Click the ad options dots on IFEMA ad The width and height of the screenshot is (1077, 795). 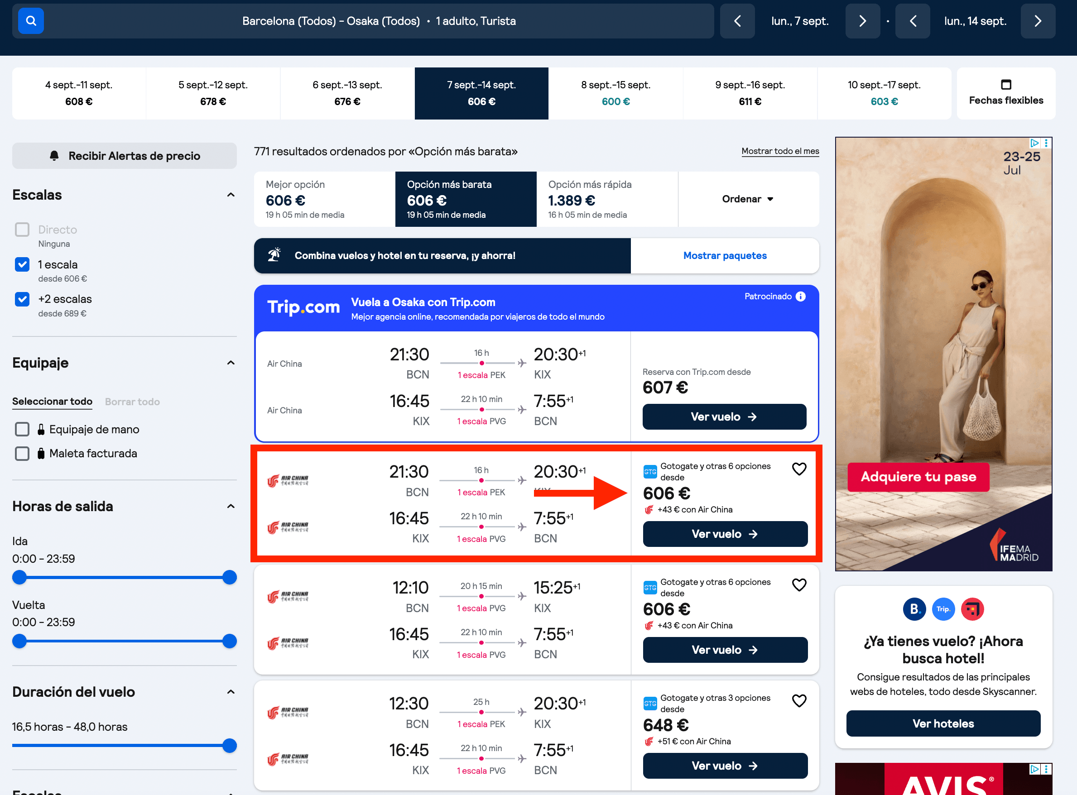coord(1046,143)
